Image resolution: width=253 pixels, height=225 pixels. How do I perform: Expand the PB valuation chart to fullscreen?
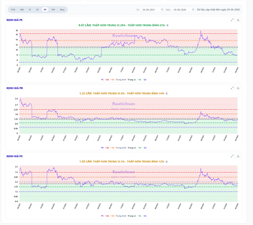click(232, 88)
